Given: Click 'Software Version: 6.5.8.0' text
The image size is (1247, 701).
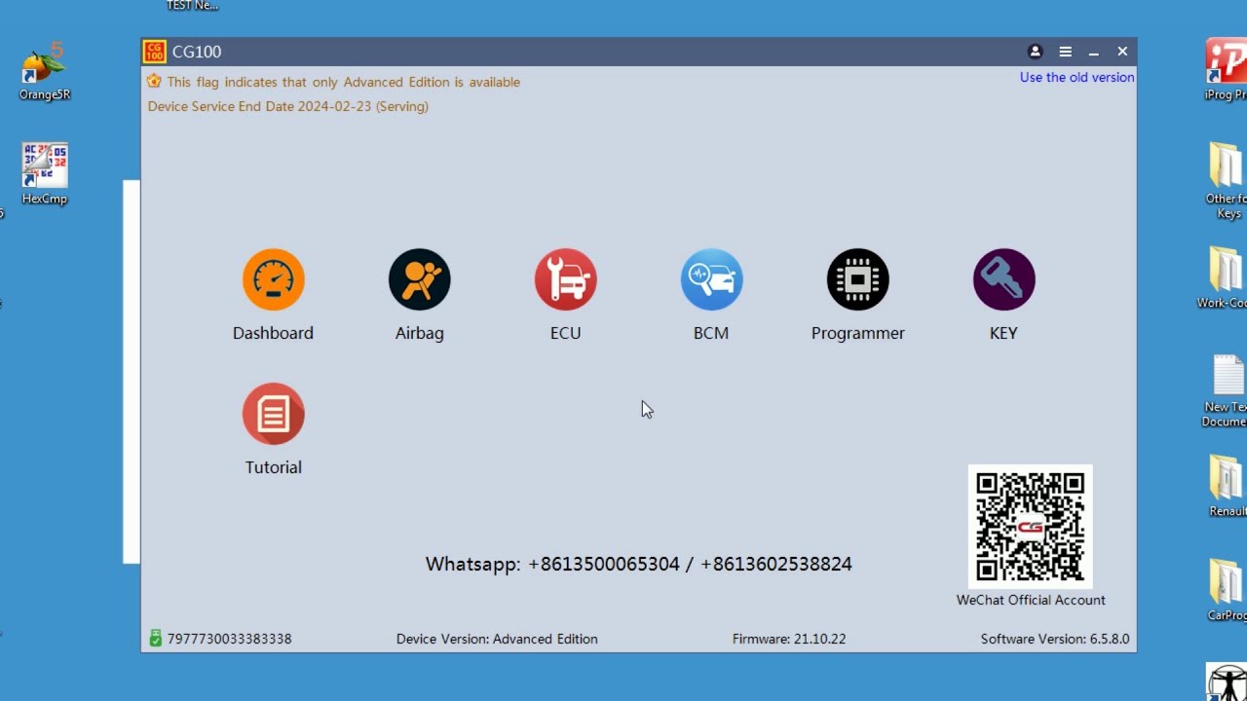Looking at the screenshot, I should point(1055,639).
